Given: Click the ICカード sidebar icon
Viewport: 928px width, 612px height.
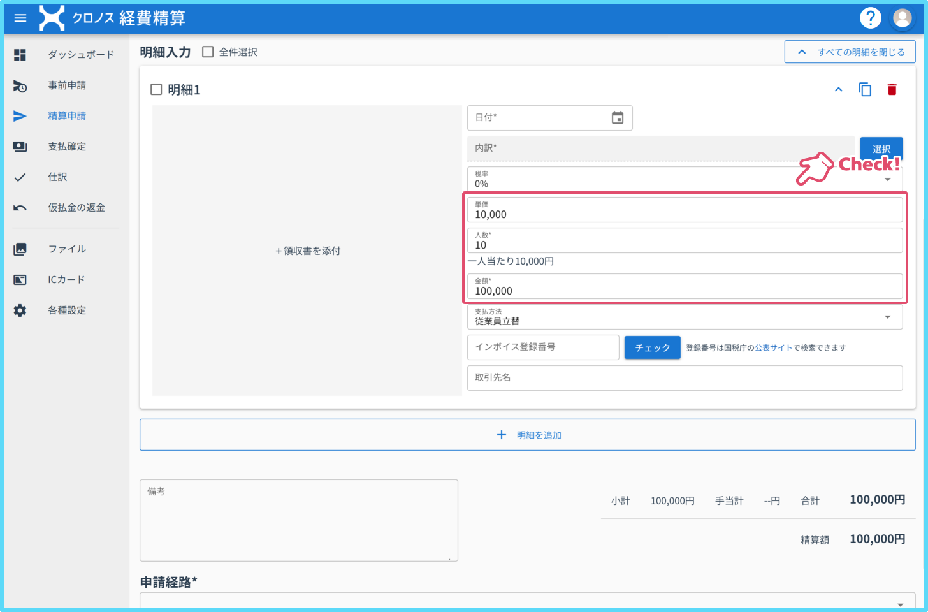Looking at the screenshot, I should coord(20,280).
